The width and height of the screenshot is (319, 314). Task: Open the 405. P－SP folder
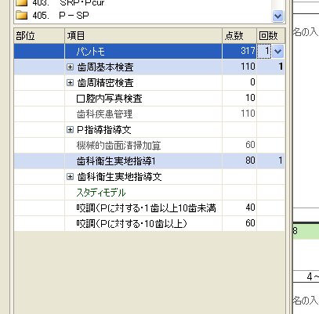tap(53, 16)
